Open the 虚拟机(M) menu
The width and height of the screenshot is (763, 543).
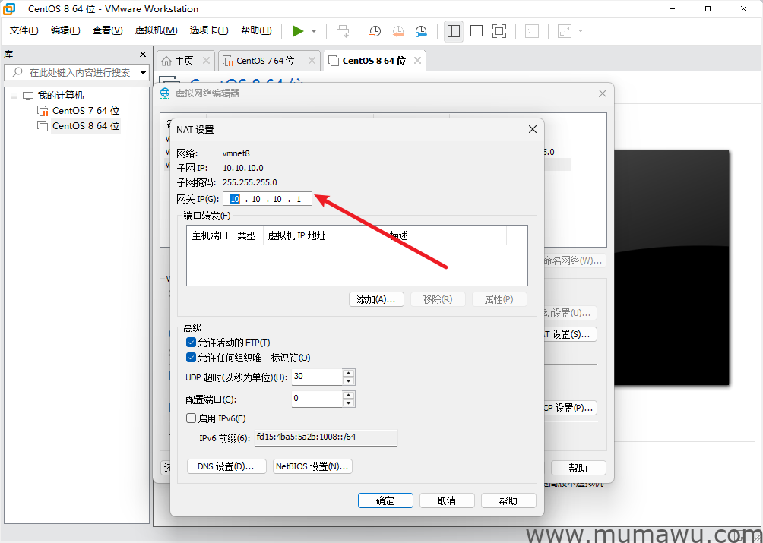(156, 30)
